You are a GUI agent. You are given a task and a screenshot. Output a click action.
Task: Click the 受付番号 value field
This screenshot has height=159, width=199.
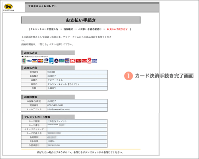coord(77,72)
